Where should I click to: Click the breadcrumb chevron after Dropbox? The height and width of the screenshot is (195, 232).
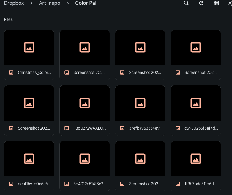[31, 3]
